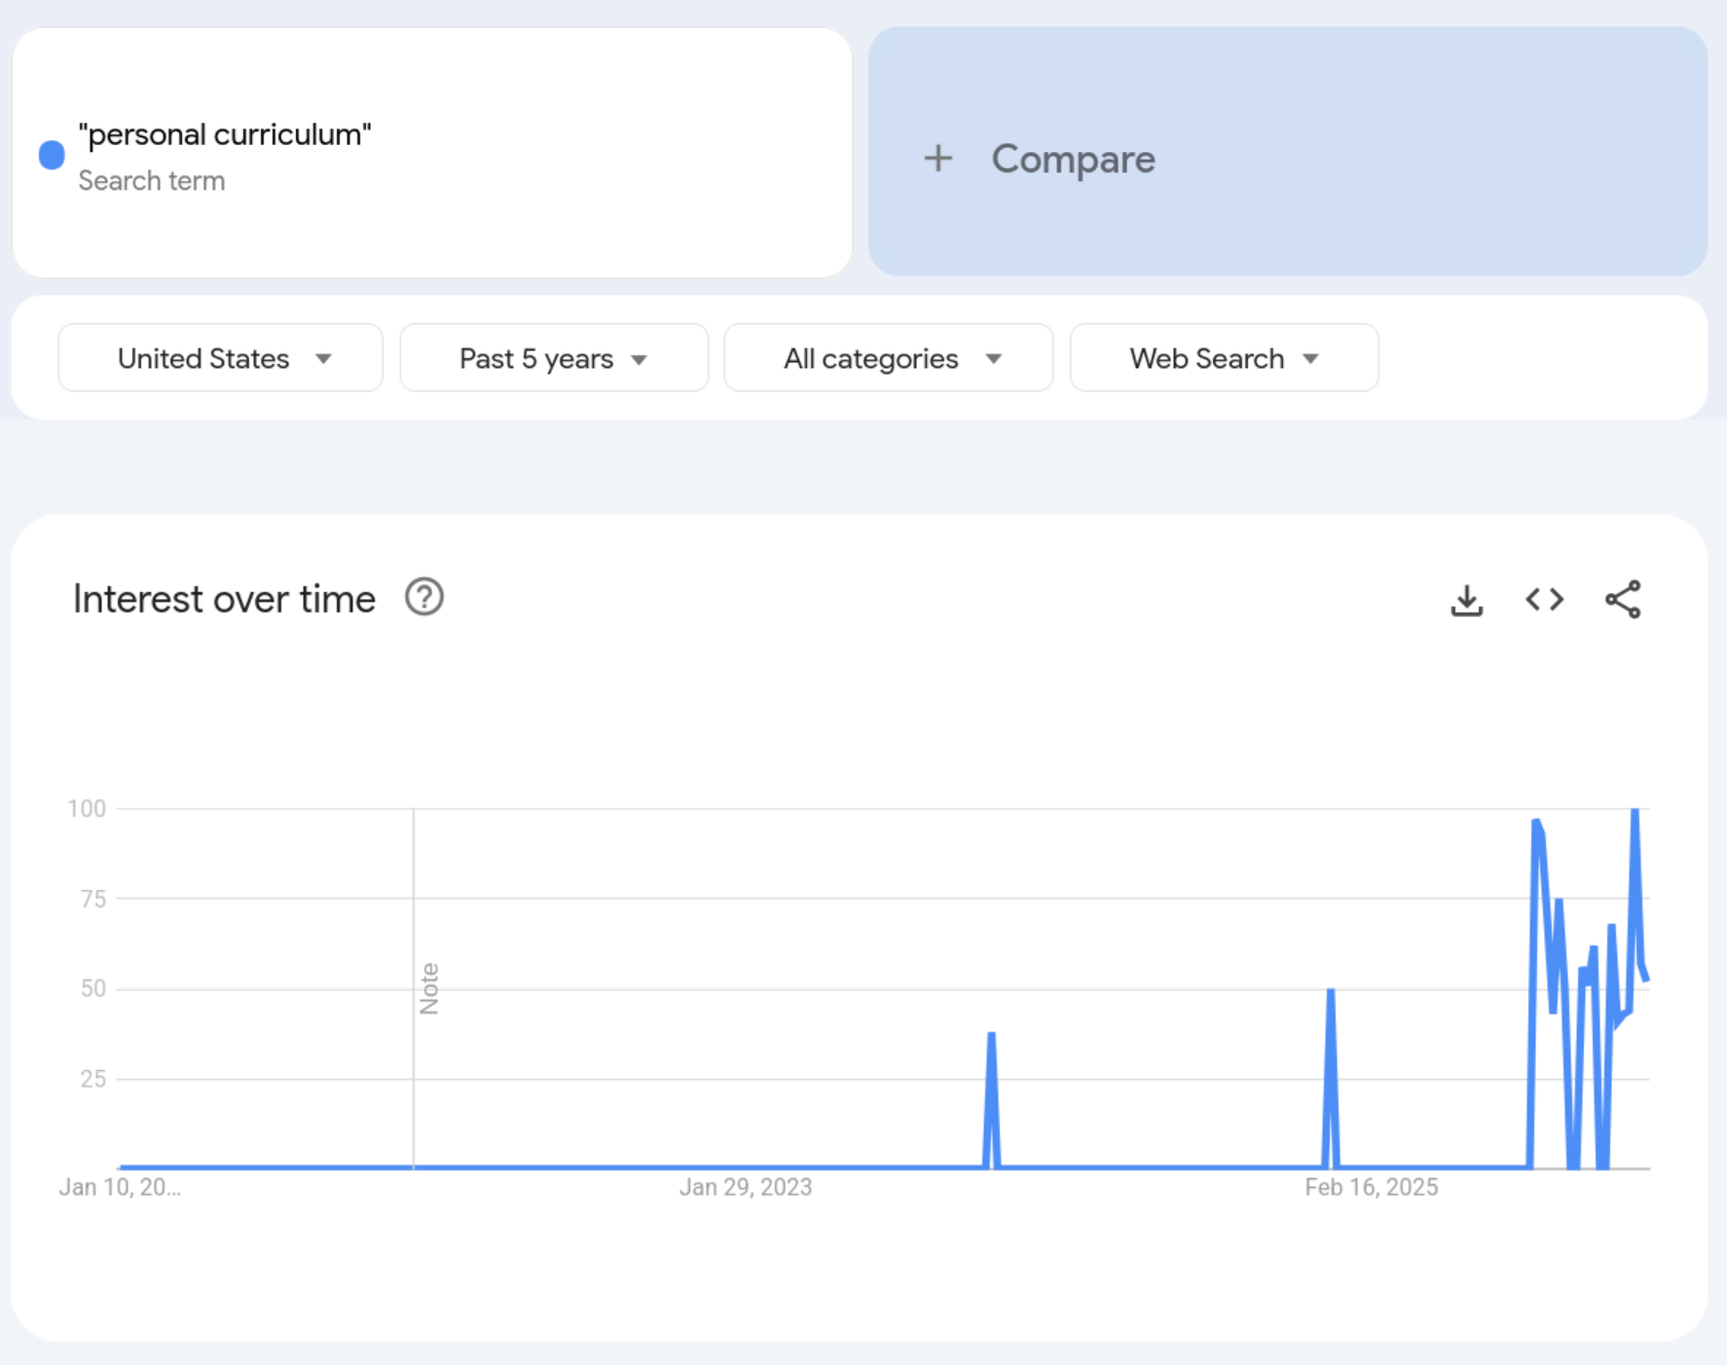Viewport: 1727px width, 1365px height.
Task: Click the Interest over time heading
Action: pyautogui.click(x=223, y=598)
